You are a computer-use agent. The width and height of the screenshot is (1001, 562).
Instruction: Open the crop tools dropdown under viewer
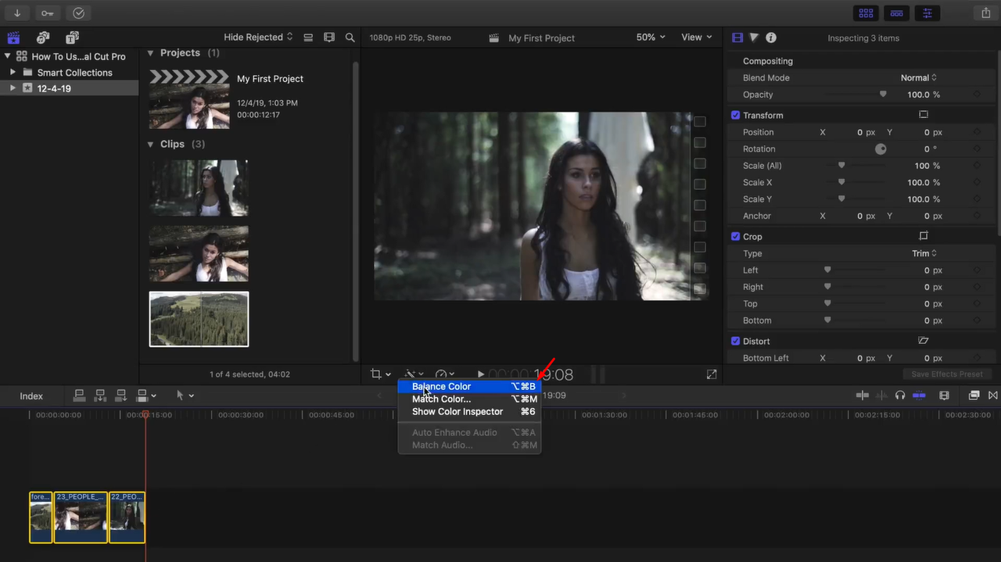381,374
